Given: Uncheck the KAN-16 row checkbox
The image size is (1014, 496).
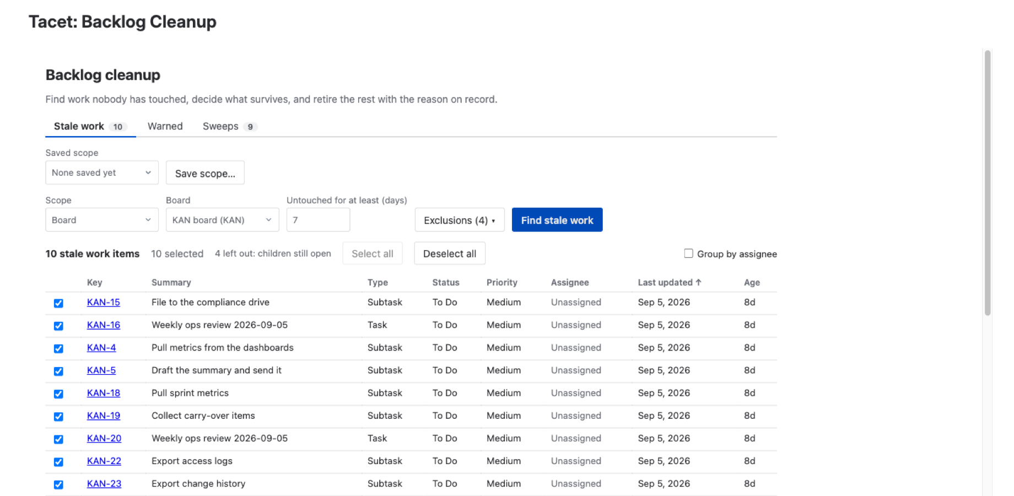Looking at the screenshot, I should 58,326.
